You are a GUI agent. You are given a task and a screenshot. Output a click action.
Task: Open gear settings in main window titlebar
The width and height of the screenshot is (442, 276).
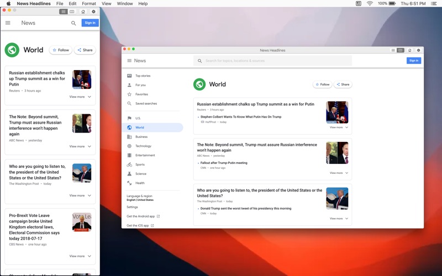418,50
